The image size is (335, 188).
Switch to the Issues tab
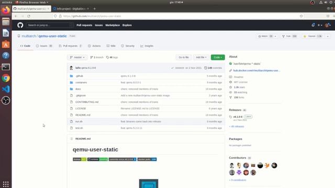point(44,46)
